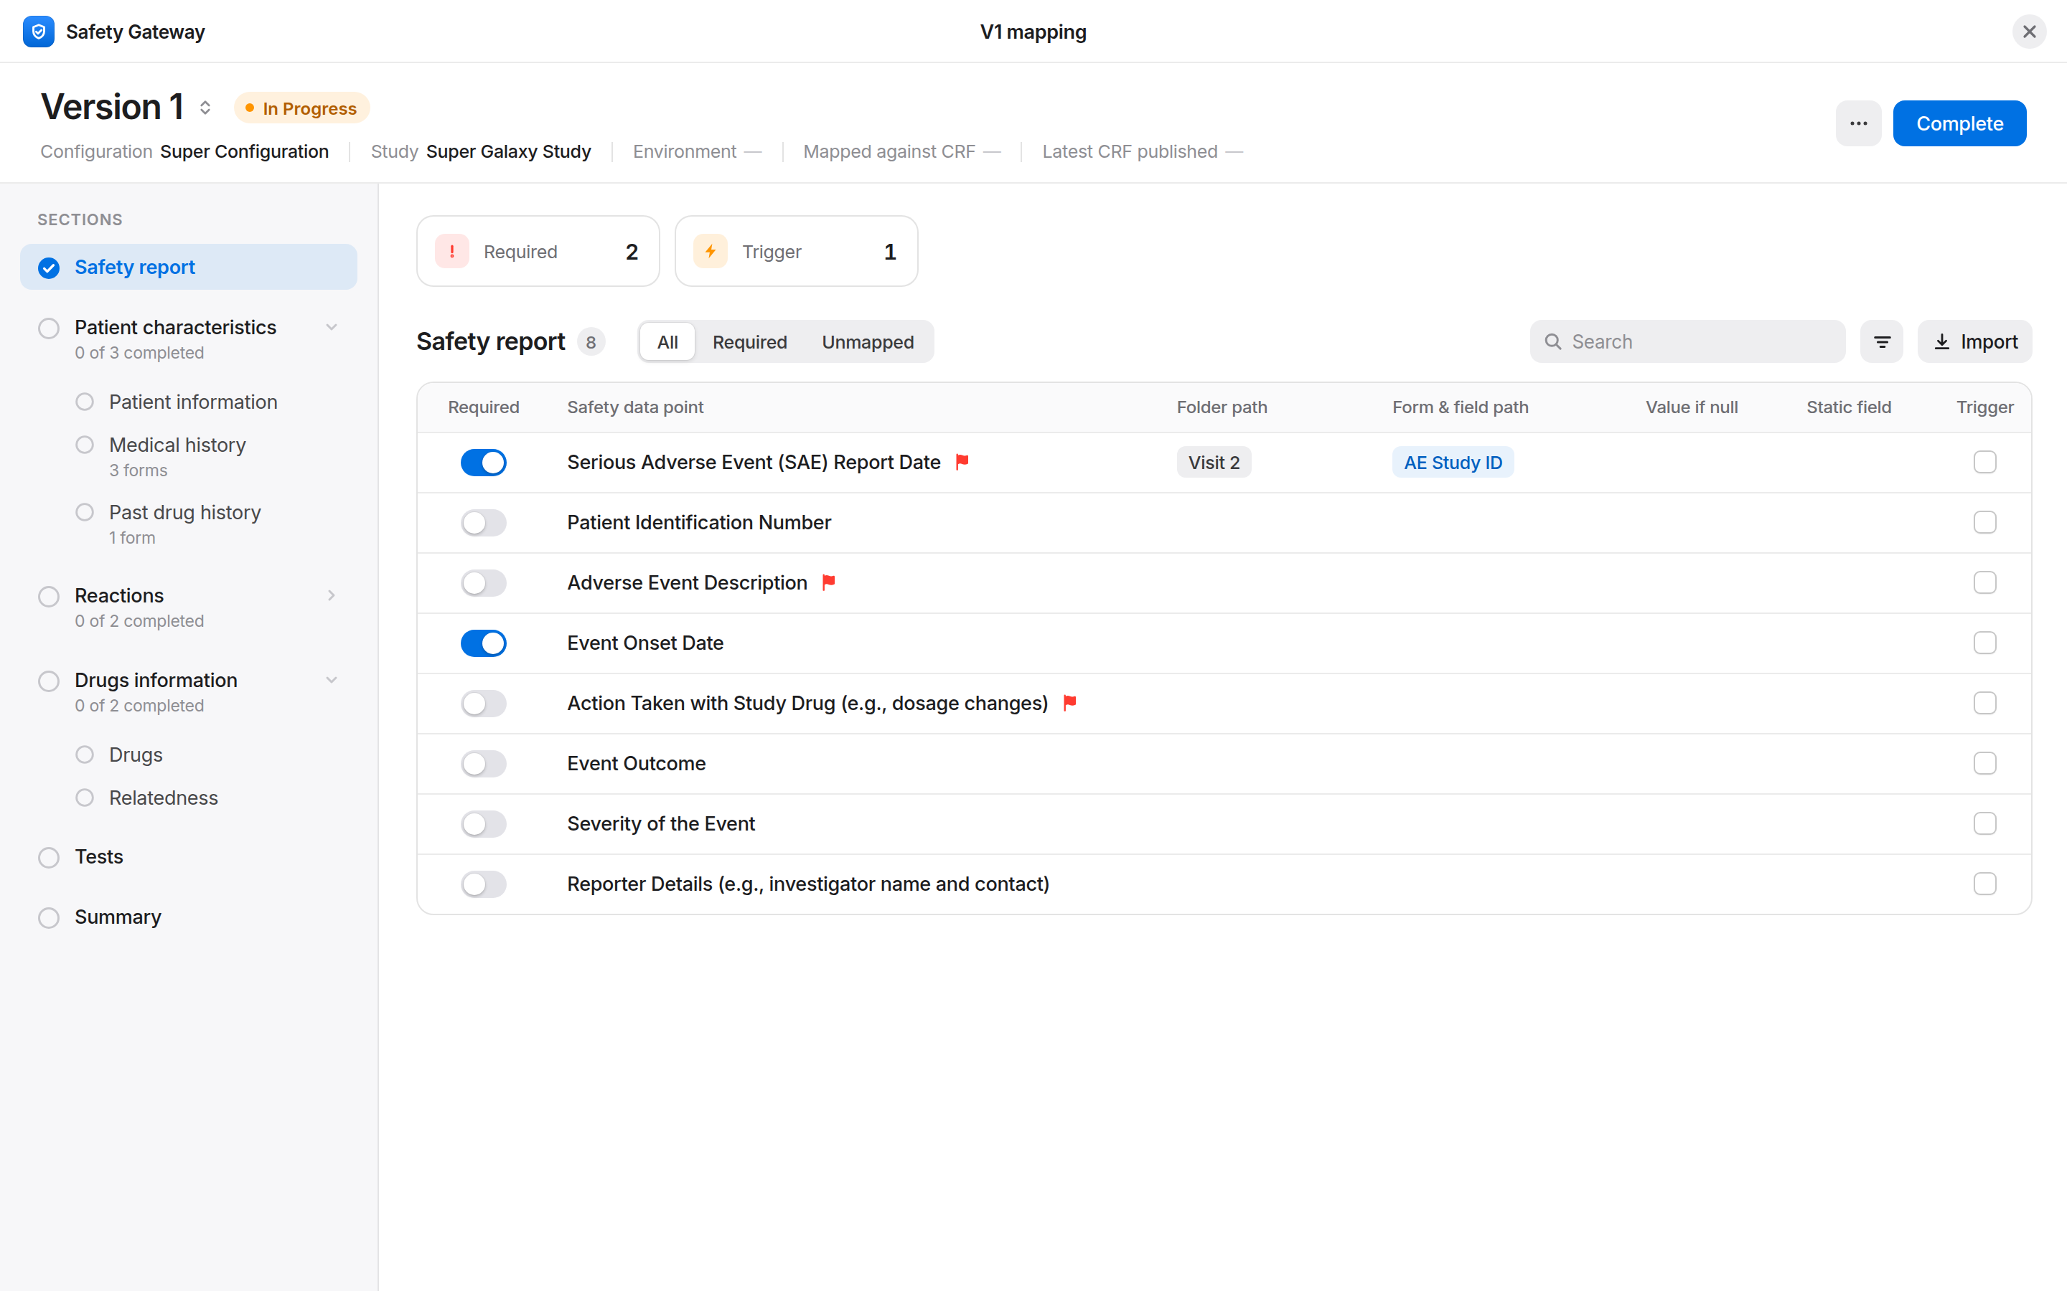2067x1291 pixels.
Task: Enable Required for Patient Identification Number
Action: pyautogui.click(x=484, y=523)
